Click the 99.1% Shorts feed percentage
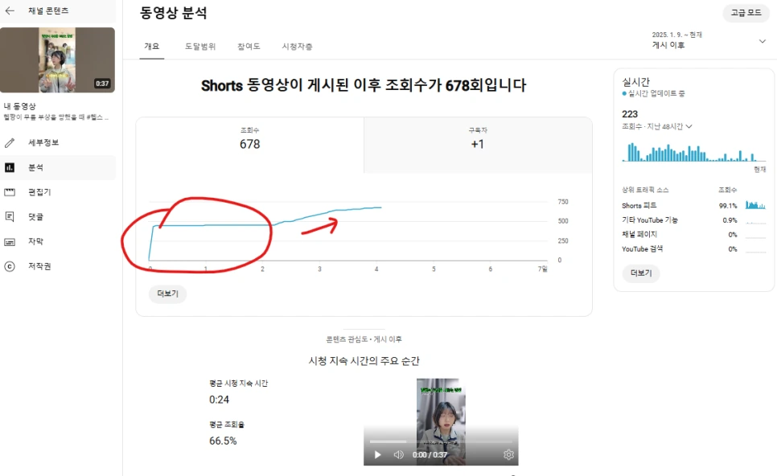This screenshot has height=476, width=777. pyautogui.click(x=728, y=206)
